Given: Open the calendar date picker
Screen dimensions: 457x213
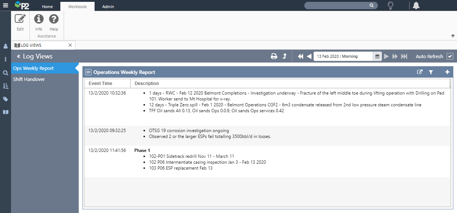Looking at the screenshot, I should [377, 56].
